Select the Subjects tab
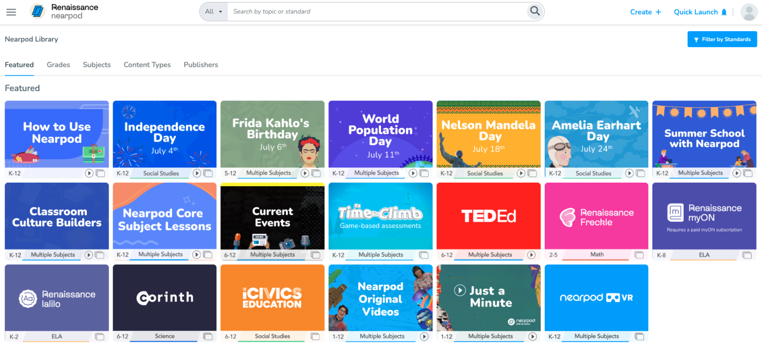The image size is (762, 356). pyautogui.click(x=96, y=64)
